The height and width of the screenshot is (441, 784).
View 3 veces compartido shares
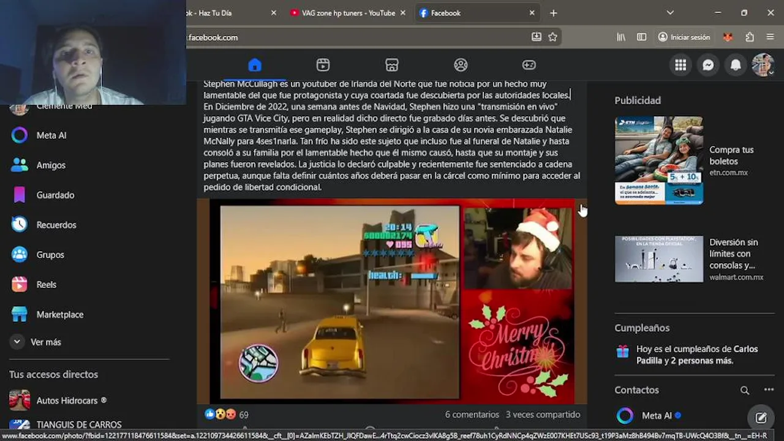(543, 415)
